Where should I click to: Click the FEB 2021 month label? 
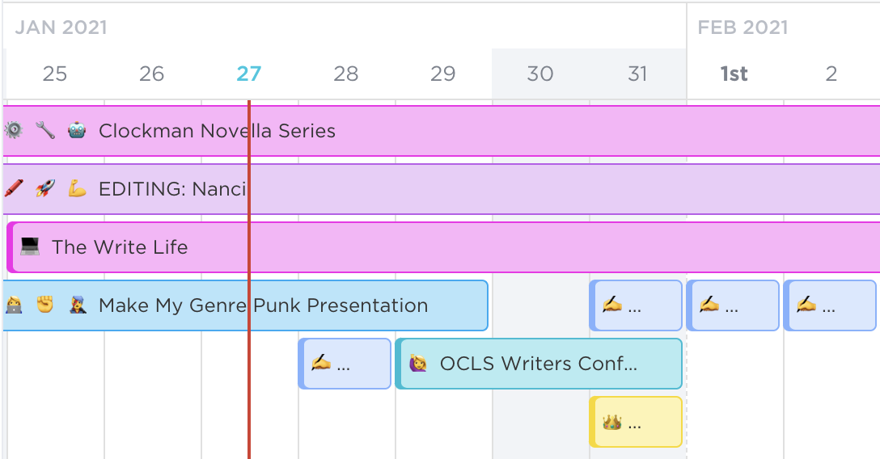(x=742, y=27)
